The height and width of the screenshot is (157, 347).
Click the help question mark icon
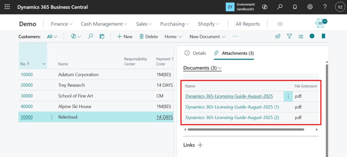point(325,7)
